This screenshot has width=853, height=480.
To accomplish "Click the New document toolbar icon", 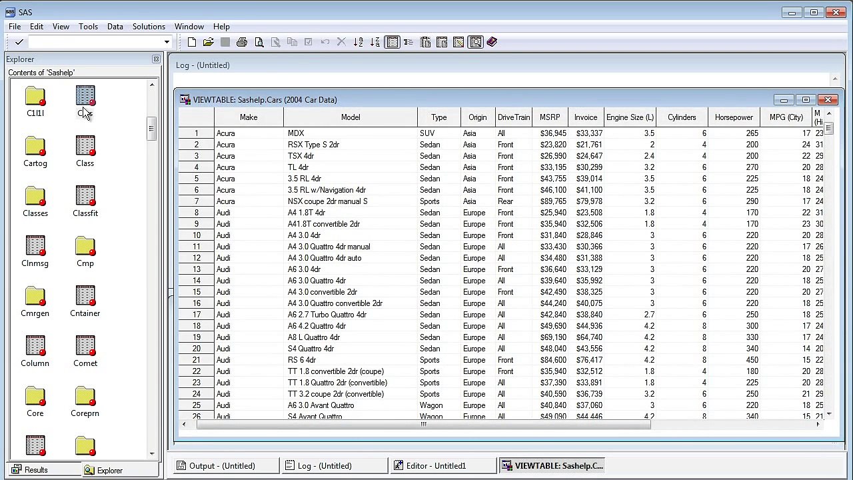I will (192, 42).
